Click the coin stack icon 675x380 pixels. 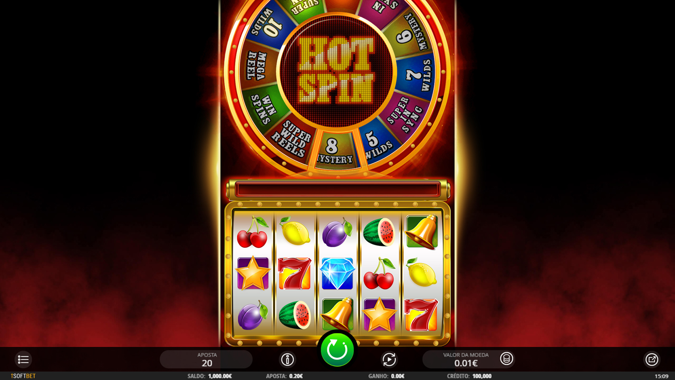pos(506,359)
